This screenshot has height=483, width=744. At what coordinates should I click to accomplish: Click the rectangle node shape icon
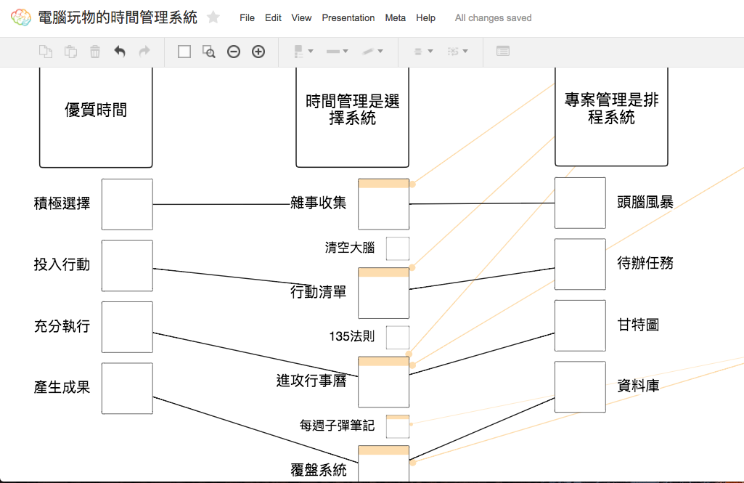(x=184, y=52)
